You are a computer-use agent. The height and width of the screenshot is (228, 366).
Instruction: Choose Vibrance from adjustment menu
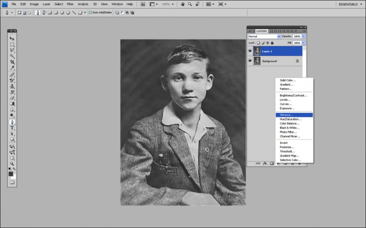286,115
